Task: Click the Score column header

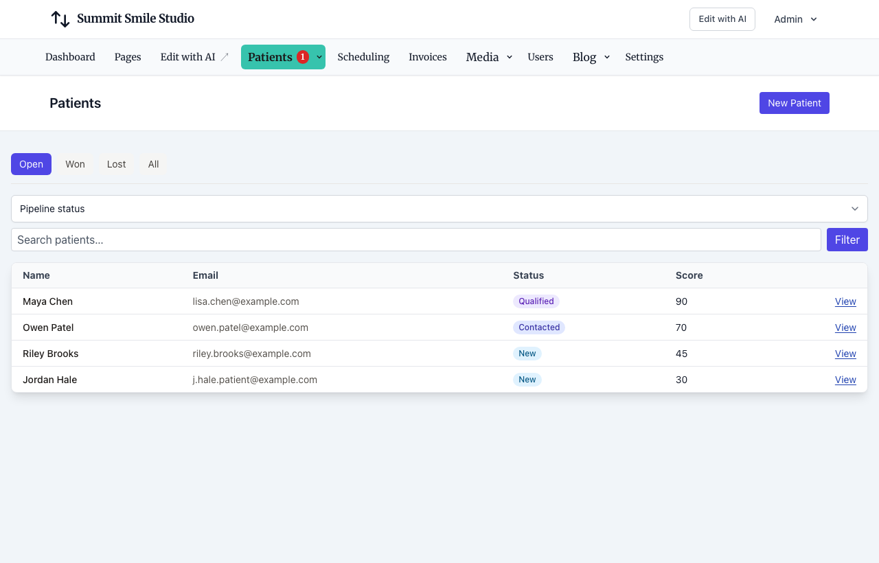Action: [689, 275]
